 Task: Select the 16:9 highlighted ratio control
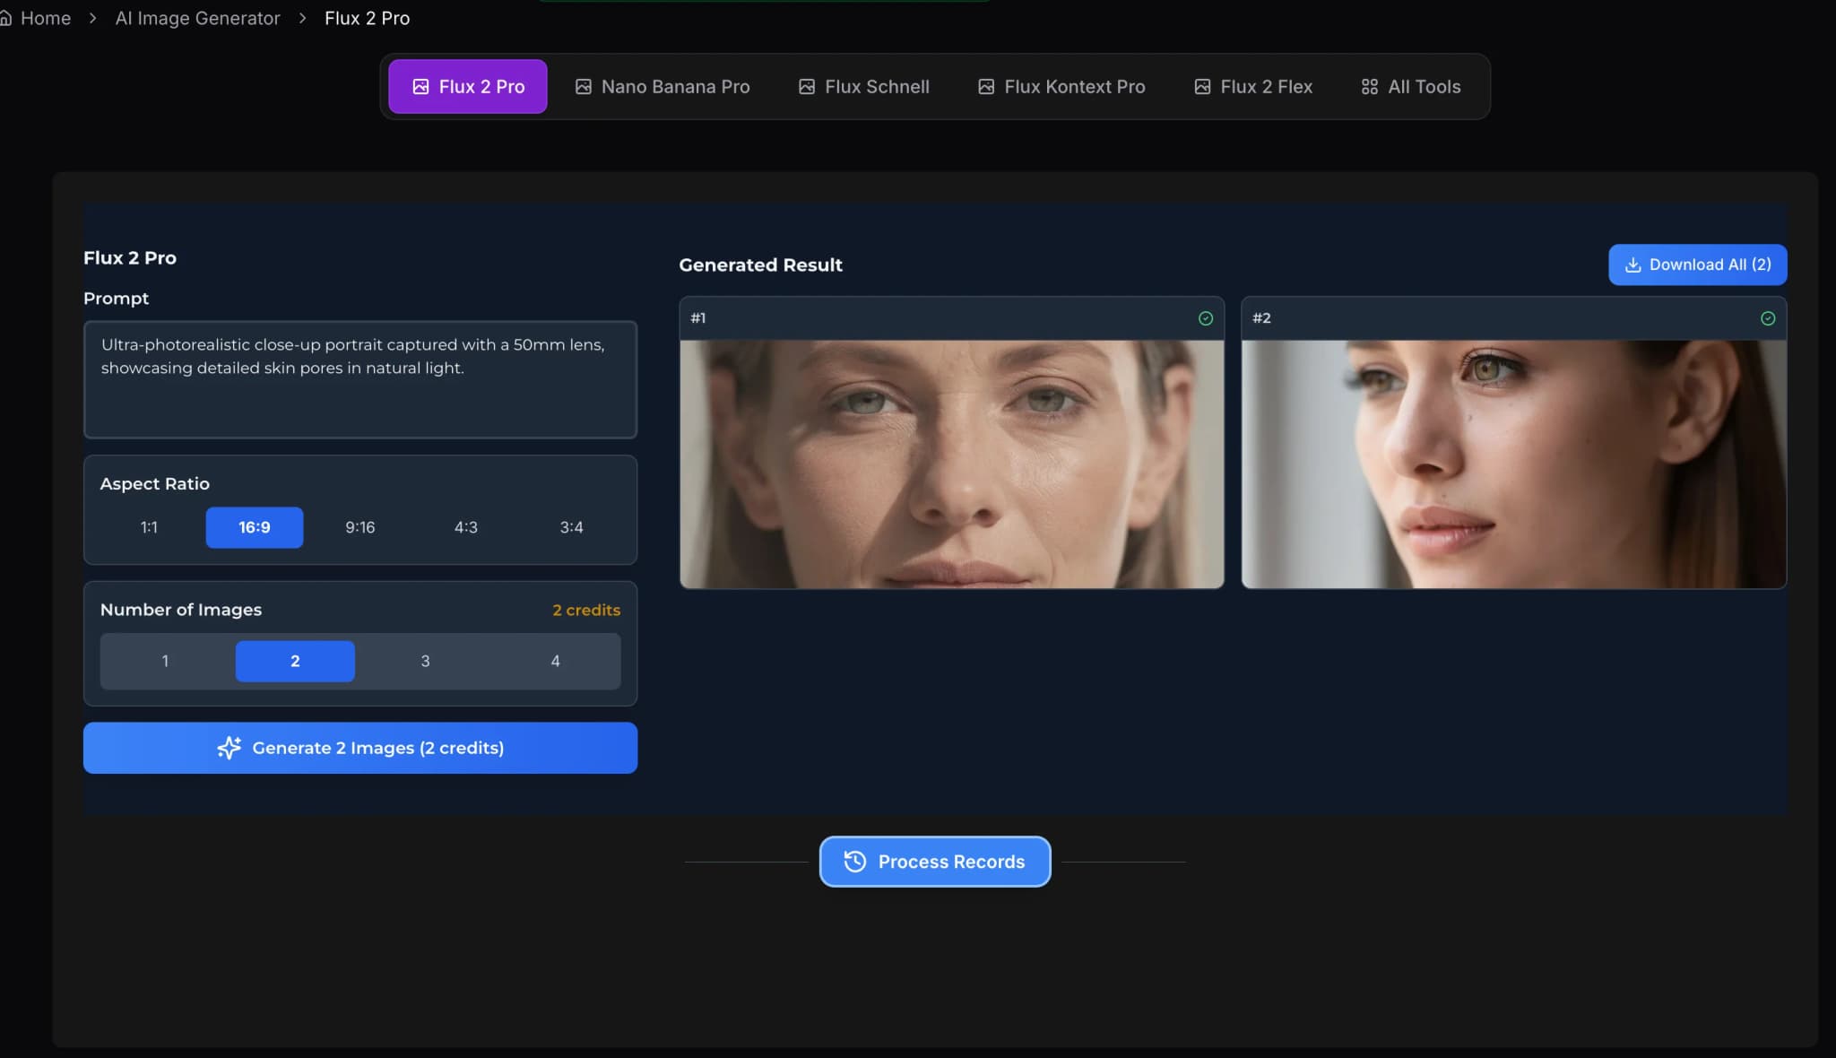[x=254, y=527]
